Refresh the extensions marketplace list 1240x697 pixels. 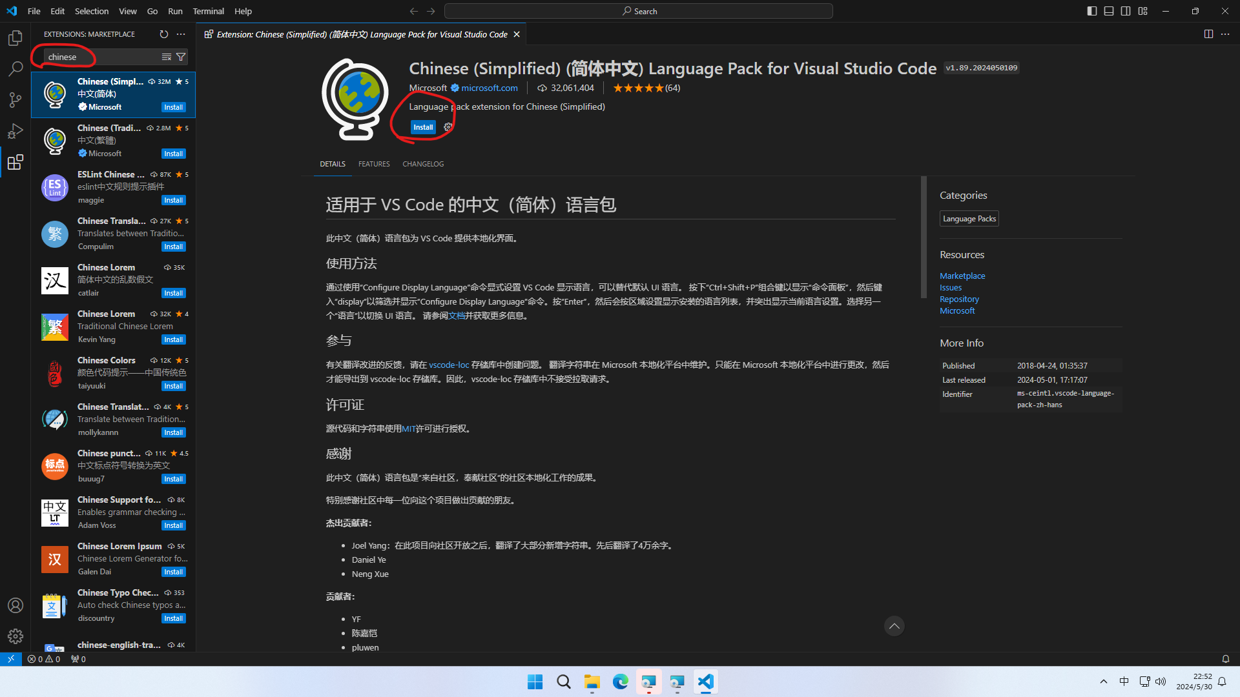coord(163,34)
